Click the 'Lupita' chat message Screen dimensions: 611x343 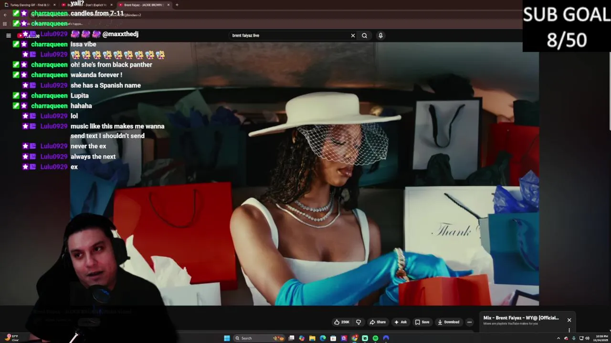[80, 96]
